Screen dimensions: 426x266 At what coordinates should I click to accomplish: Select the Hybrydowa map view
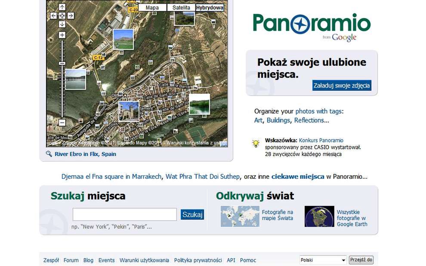coord(210,8)
